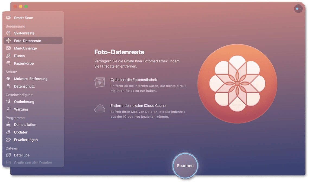Open Smart Scan module
This screenshot has height=183, width=309.
click(x=33, y=18)
